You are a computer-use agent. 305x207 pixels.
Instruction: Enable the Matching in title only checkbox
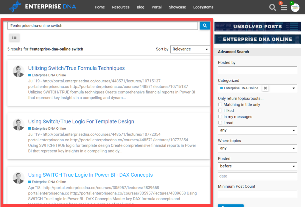click(220, 104)
